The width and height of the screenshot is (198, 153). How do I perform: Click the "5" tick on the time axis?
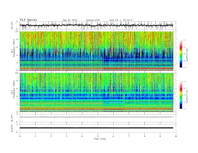coord(98,136)
